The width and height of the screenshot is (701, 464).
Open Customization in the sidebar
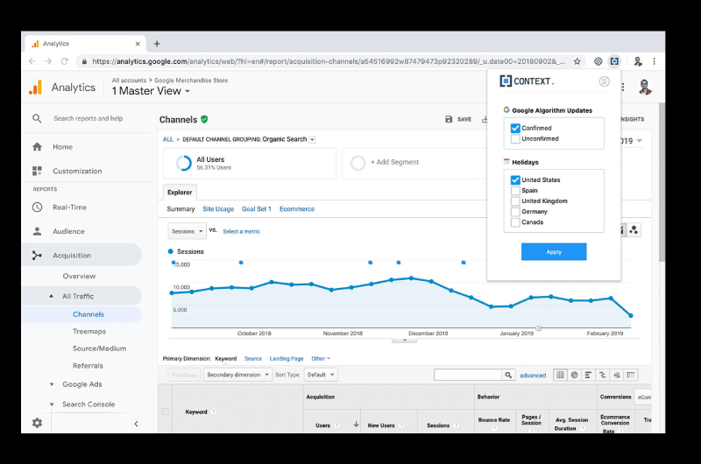(77, 171)
